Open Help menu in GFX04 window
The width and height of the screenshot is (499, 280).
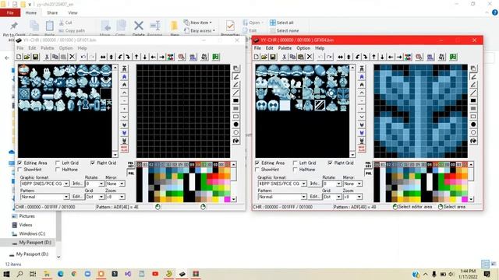click(x=320, y=48)
